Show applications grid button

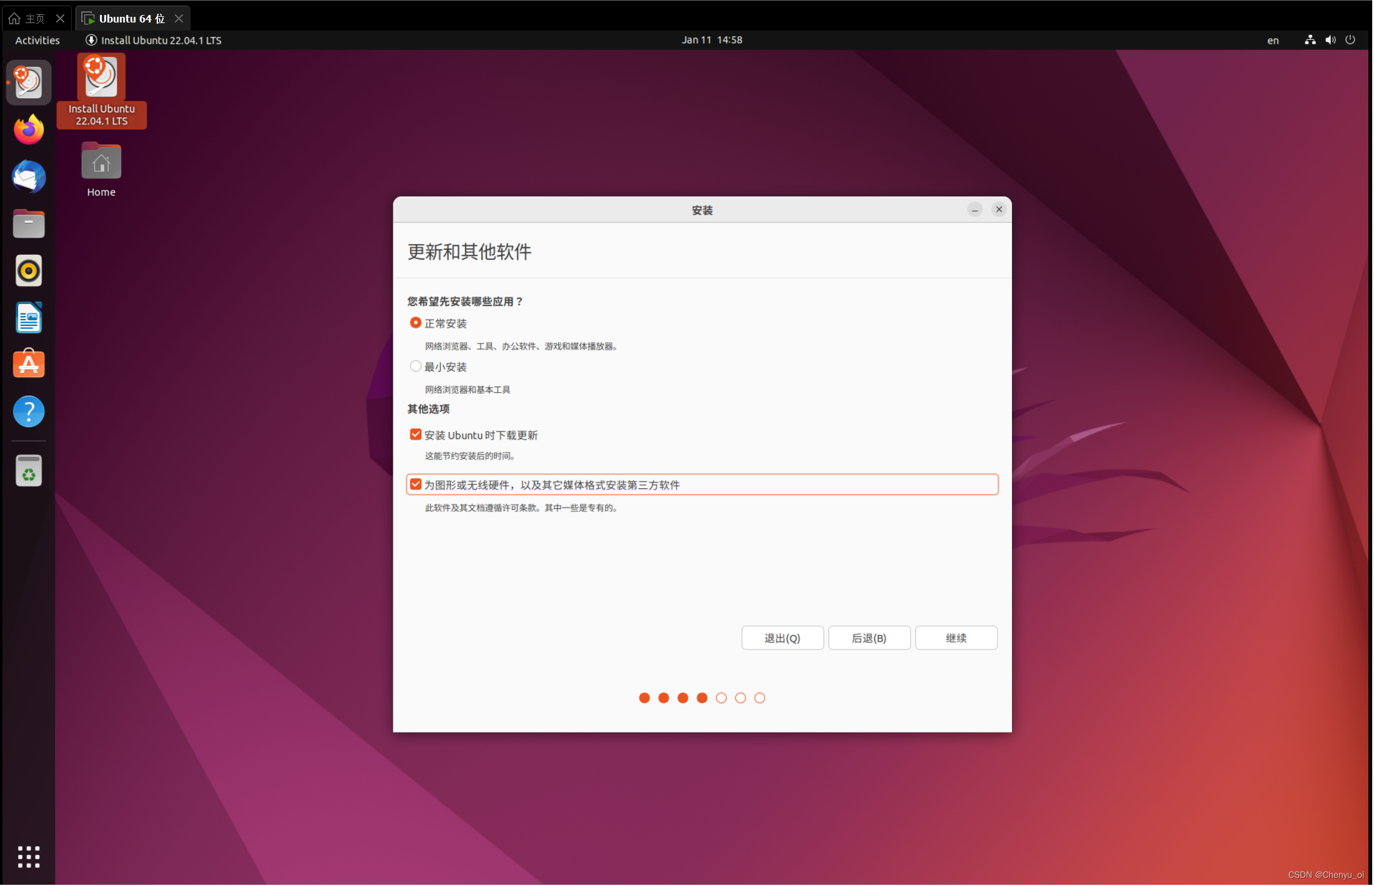(29, 858)
